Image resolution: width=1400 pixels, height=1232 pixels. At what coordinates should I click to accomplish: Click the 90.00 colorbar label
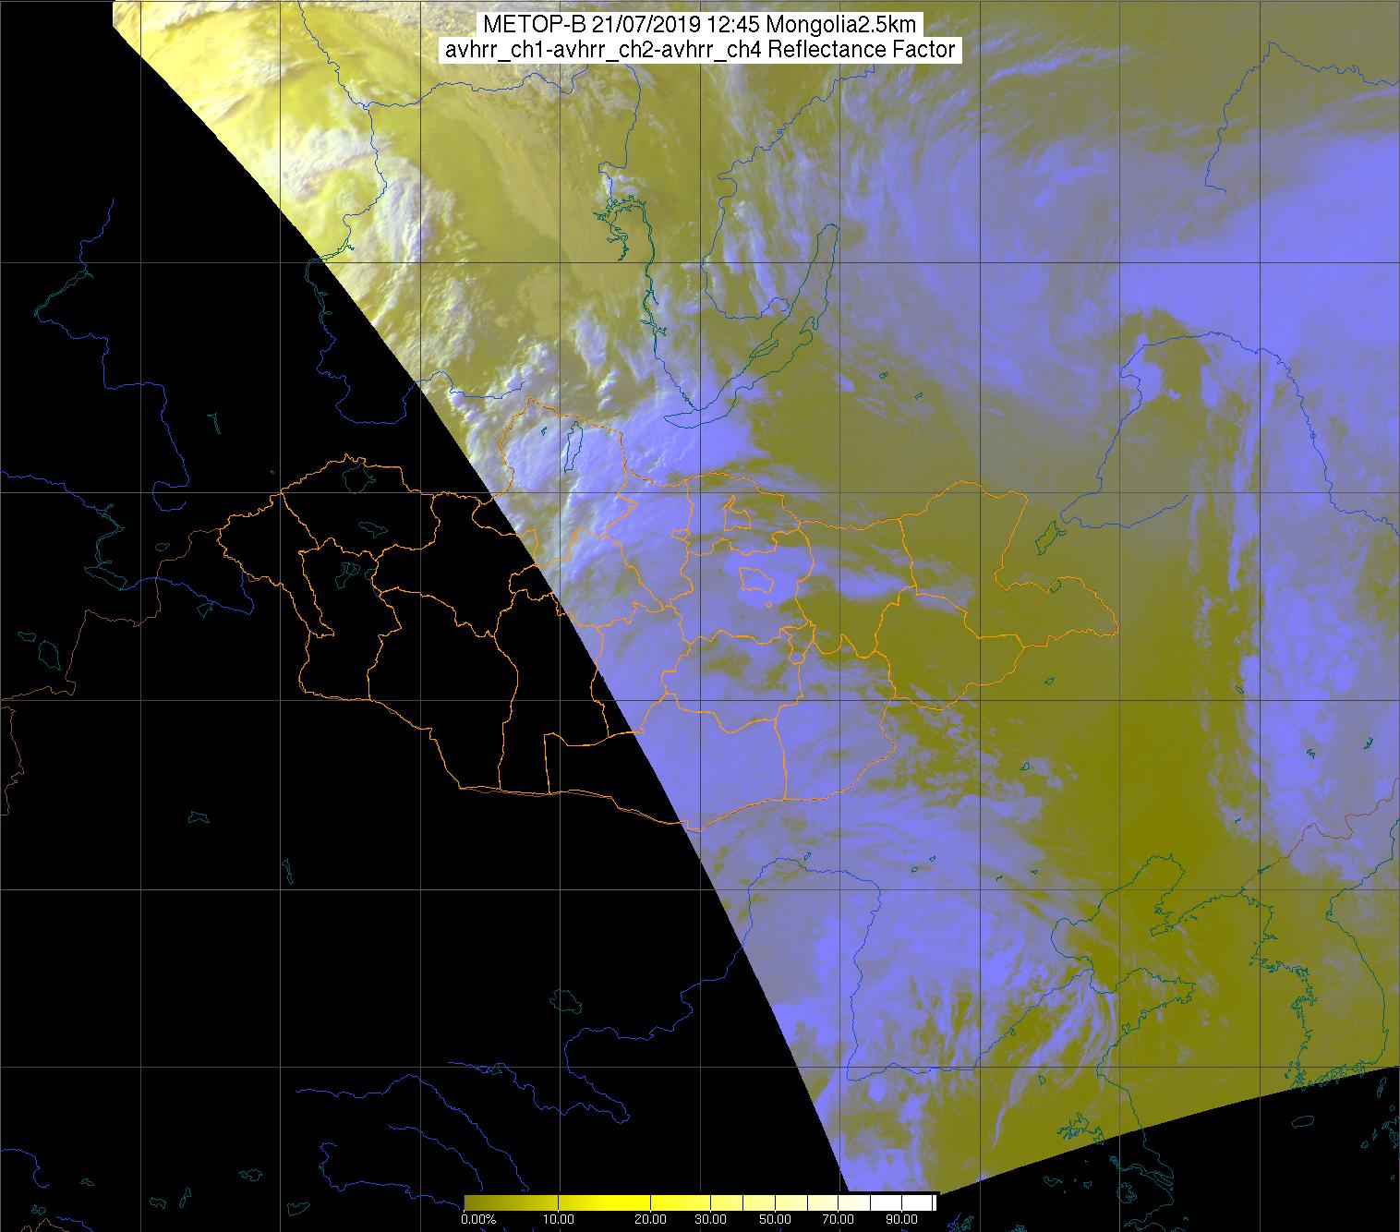(903, 1219)
